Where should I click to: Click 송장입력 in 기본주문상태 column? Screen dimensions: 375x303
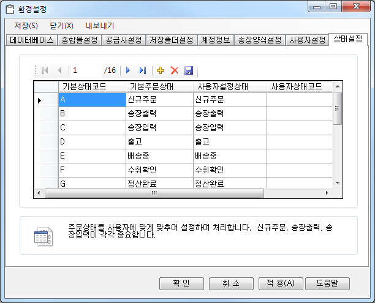coord(159,128)
